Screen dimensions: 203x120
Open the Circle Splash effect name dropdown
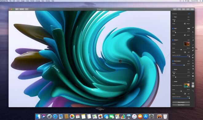[178, 61]
